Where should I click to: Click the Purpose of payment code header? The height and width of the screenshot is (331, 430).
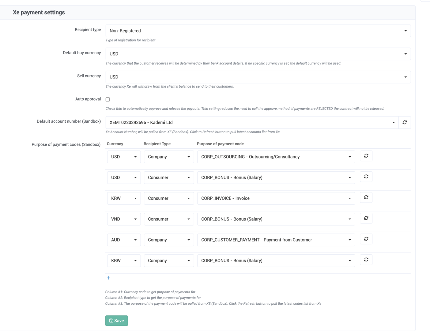220,144
